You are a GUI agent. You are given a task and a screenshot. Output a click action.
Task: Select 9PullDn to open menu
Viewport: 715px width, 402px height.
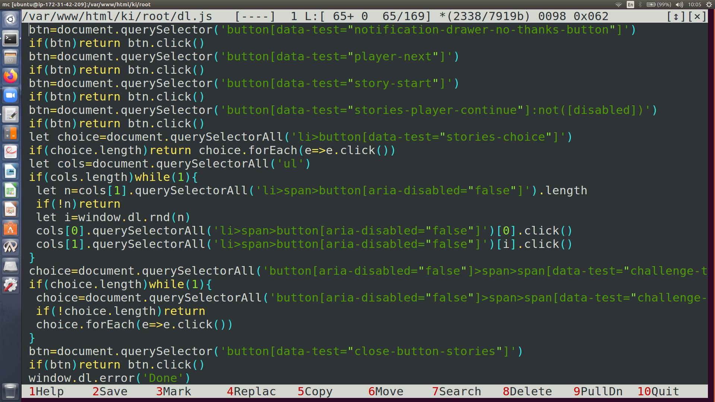click(598, 392)
